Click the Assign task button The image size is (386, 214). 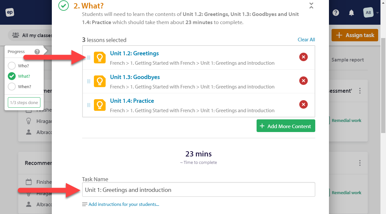point(355,35)
